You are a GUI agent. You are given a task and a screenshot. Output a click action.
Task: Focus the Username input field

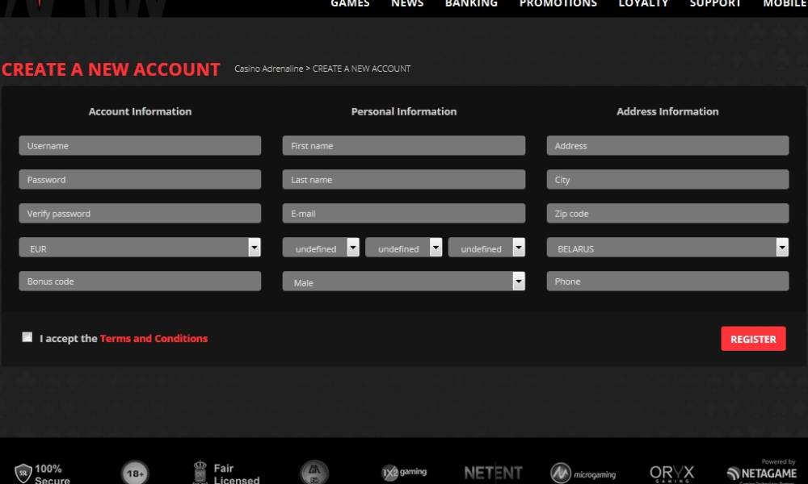click(140, 146)
